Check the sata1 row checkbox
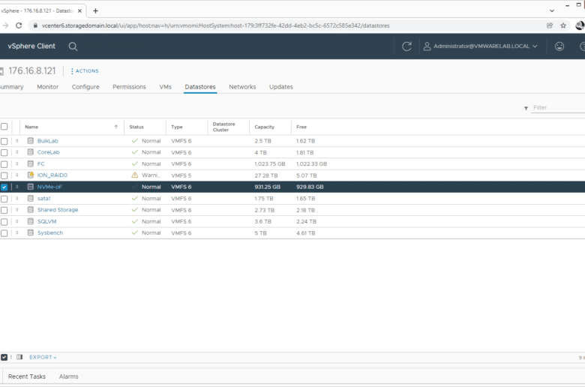 pyautogui.click(x=4, y=199)
